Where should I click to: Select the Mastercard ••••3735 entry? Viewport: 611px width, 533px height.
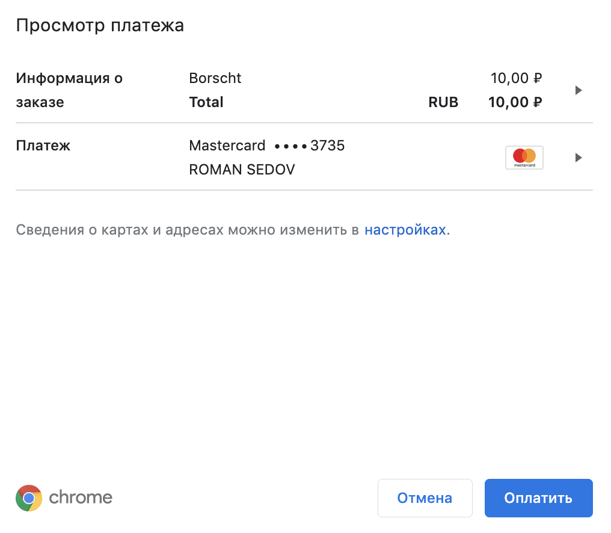point(267,145)
